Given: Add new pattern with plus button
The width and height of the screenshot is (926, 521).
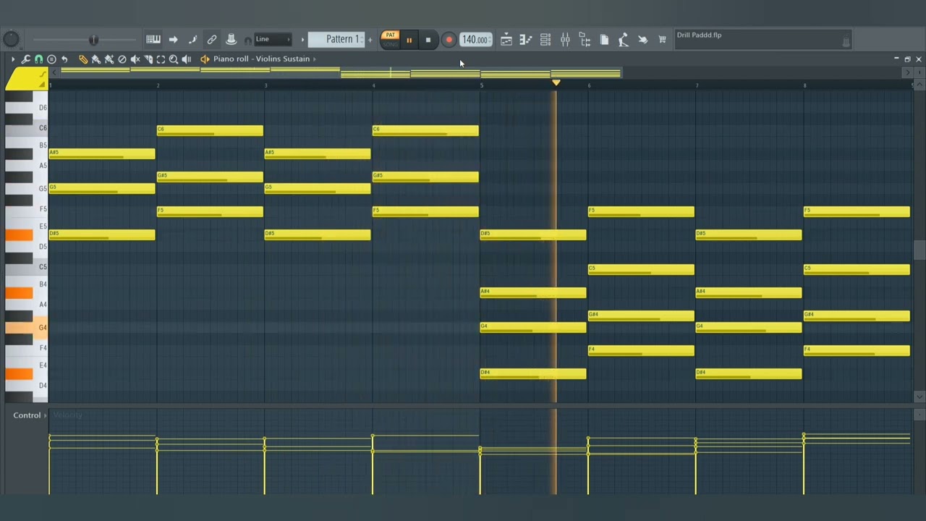Looking at the screenshot, I should click(x=370, y=40).
